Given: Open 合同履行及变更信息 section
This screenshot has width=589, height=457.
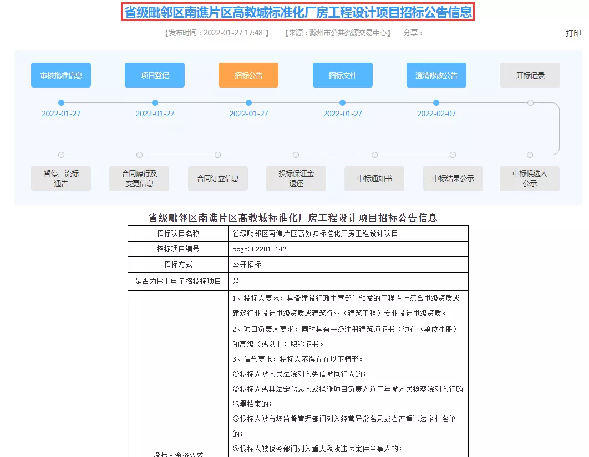Looking at the screenshot, I should 139,178.
